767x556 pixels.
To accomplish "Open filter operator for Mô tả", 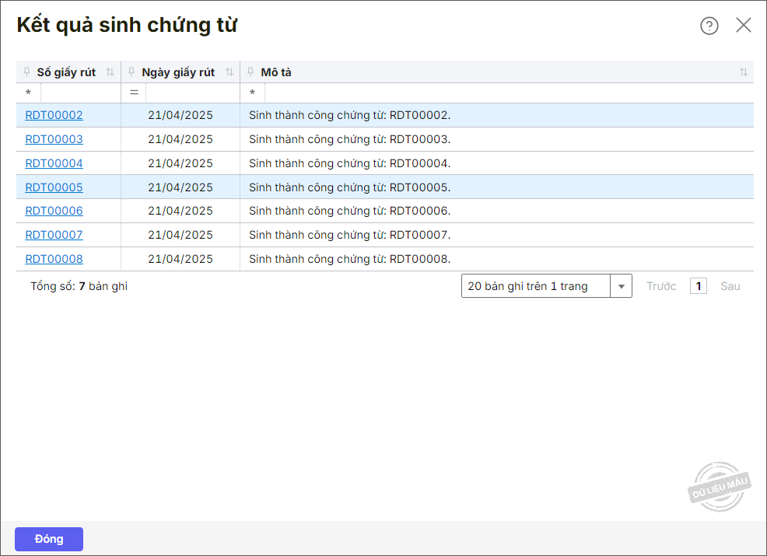I will click(252, 93).
